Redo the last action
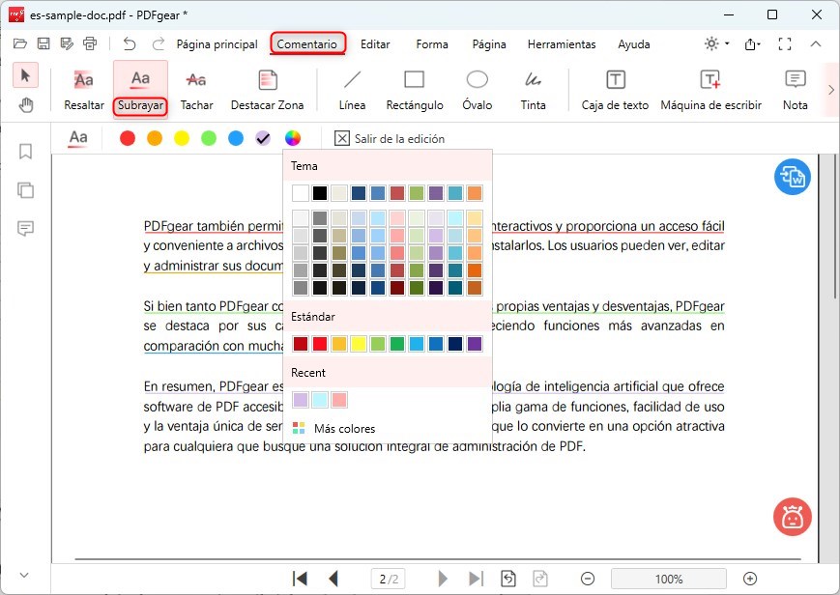This screenshot has width=840, height=595. click(158, 43)
